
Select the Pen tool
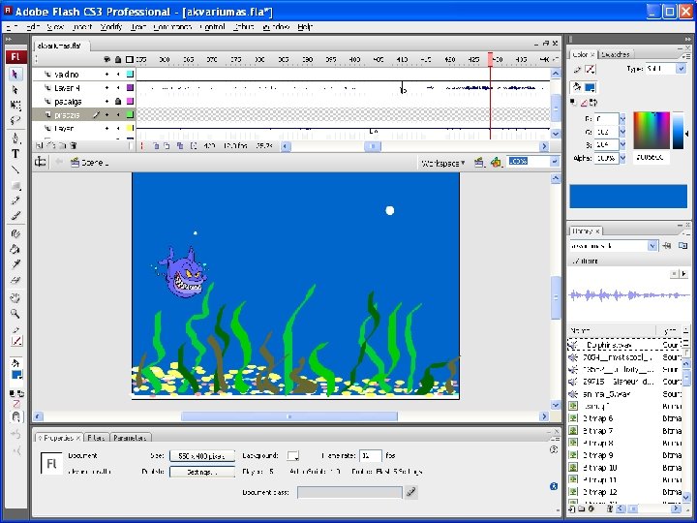click(x=15, y=138)
